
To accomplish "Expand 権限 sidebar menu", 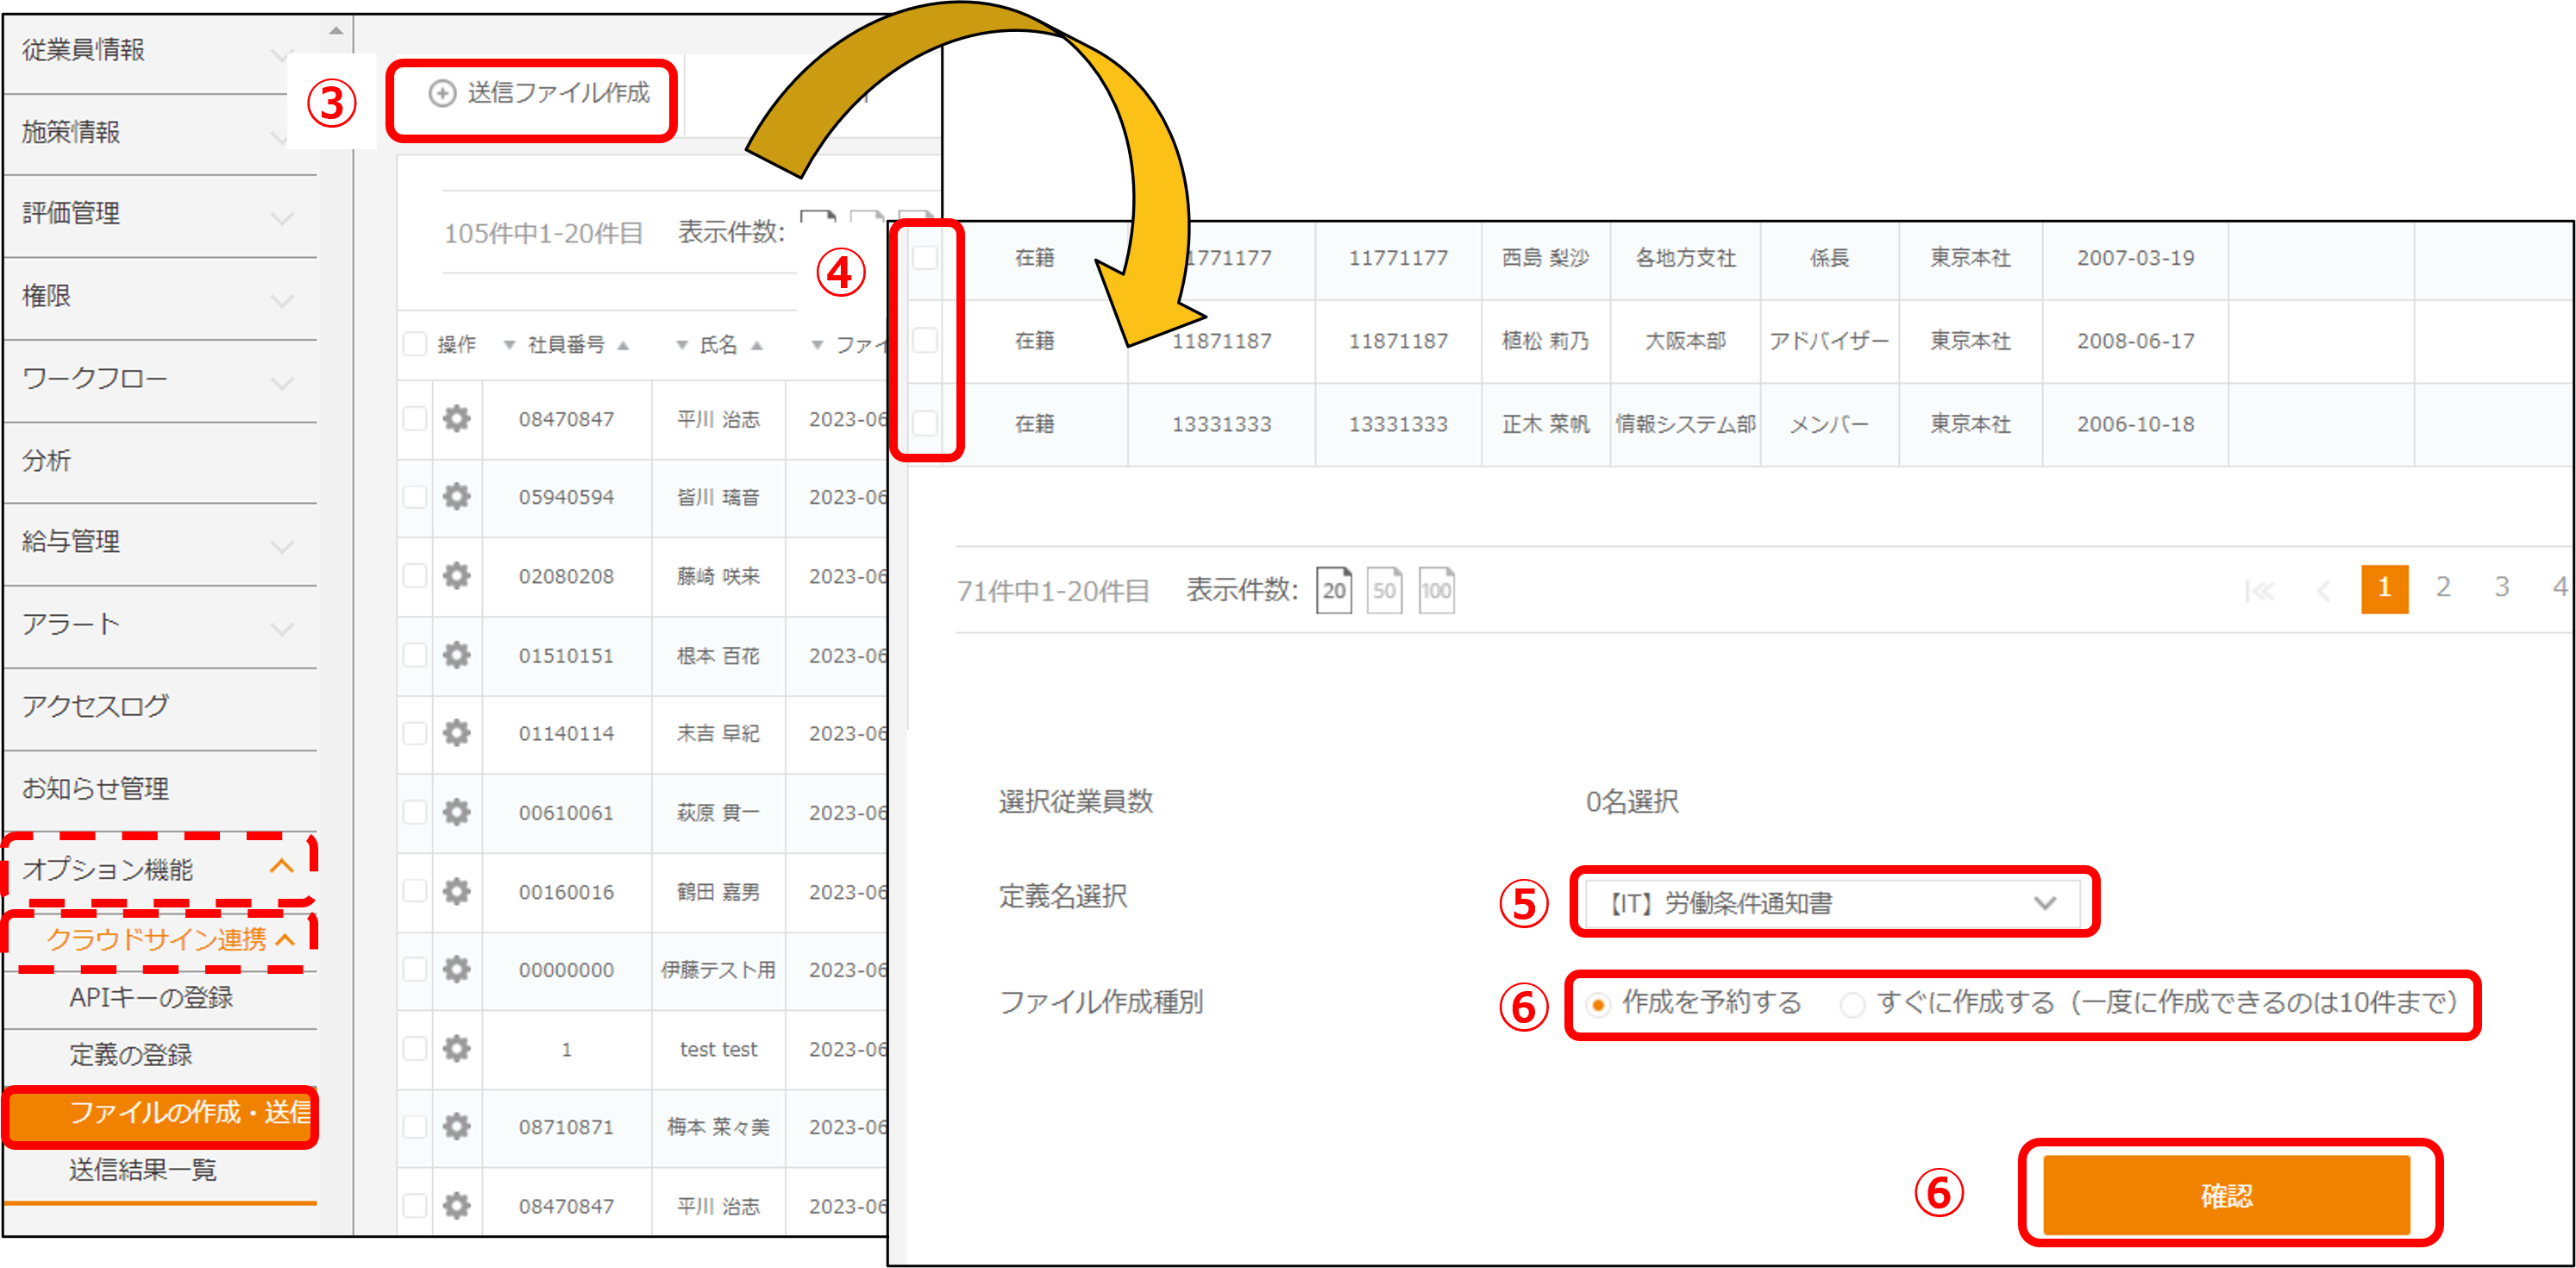I will [160, 297].
